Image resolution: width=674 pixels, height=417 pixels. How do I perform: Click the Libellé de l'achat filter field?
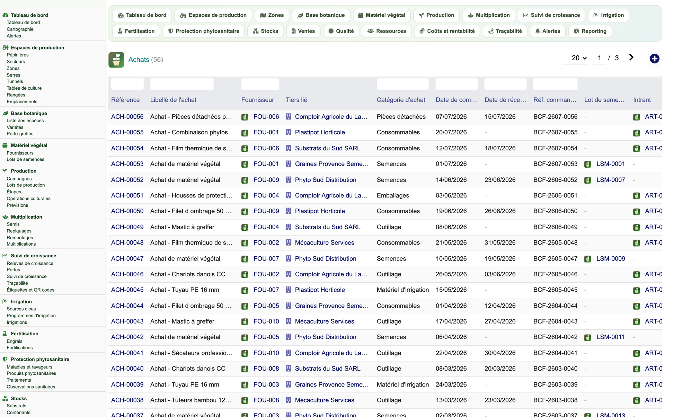click(182, 84)
